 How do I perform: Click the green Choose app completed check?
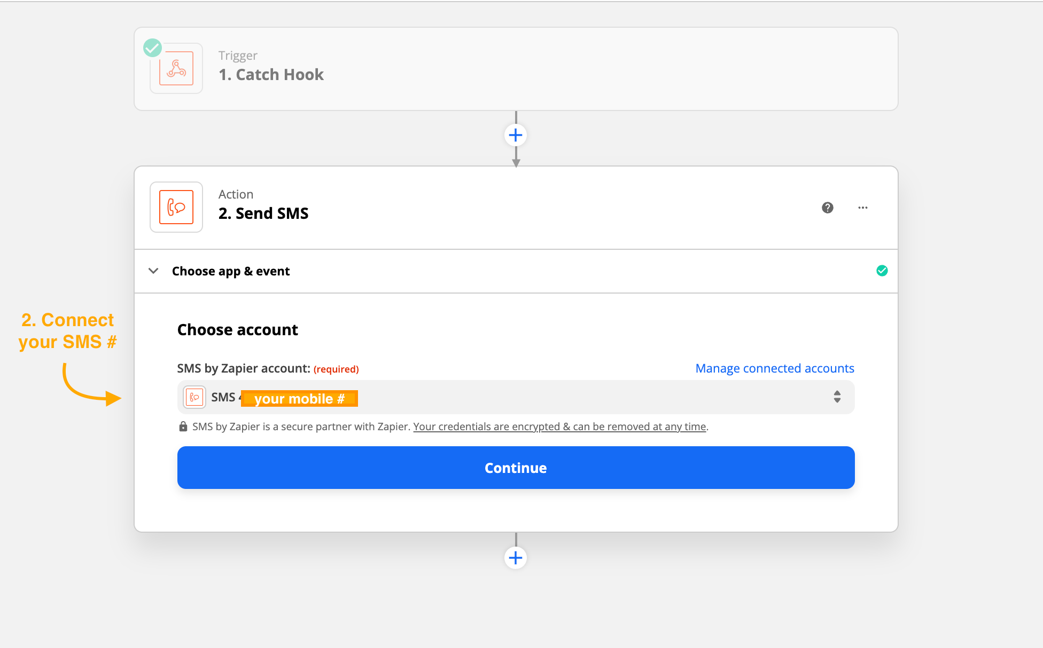(882, 271)
